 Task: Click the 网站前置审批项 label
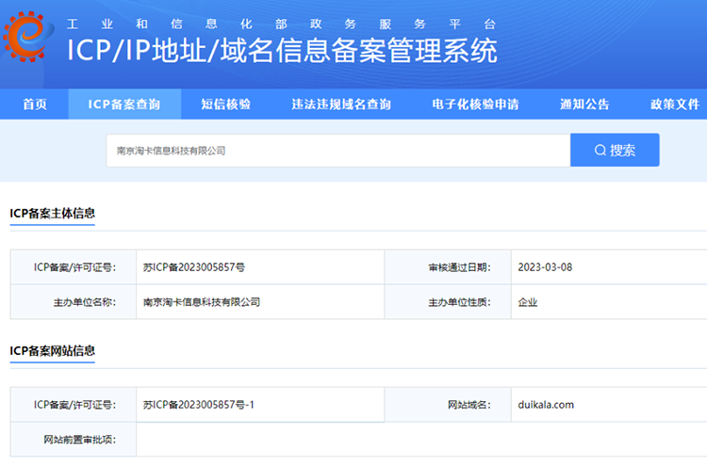point(80,440)
